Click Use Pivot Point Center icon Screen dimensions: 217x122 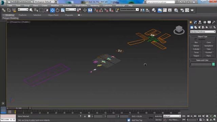coord(79,10)
